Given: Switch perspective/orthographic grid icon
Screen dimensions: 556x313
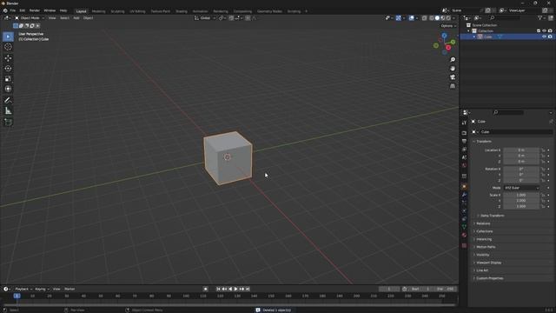Looking at the screenshot, I should pyautogui.click(x=453, y=86).
